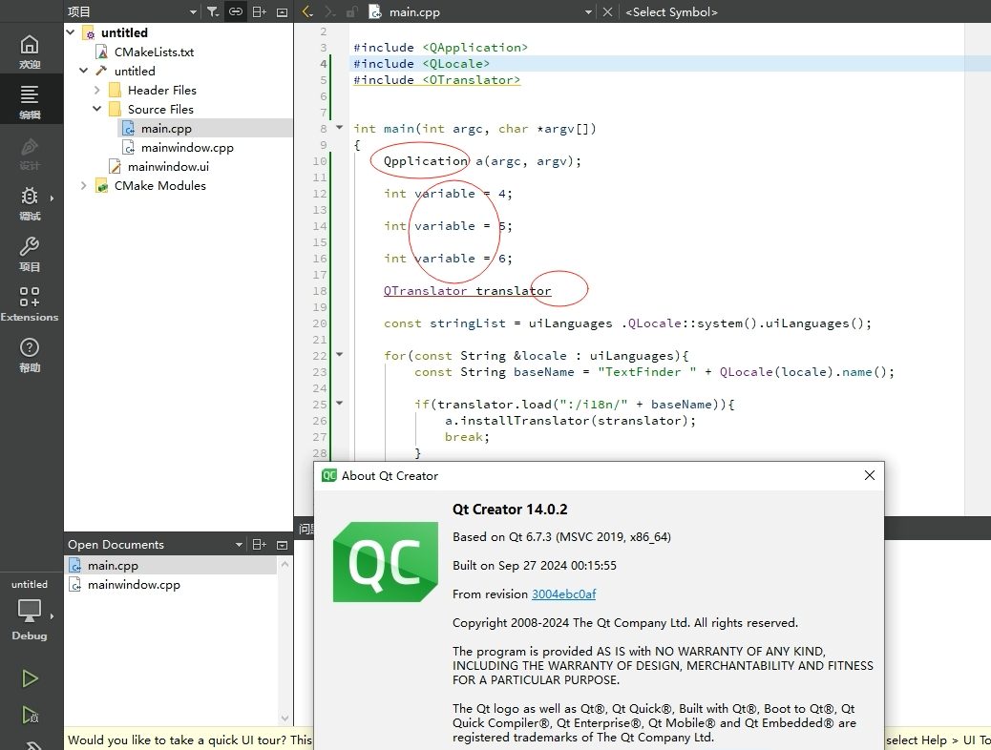The image size is (991, 750).
Task: Expand the CMake Modules node
Action: tap(83, 185)
